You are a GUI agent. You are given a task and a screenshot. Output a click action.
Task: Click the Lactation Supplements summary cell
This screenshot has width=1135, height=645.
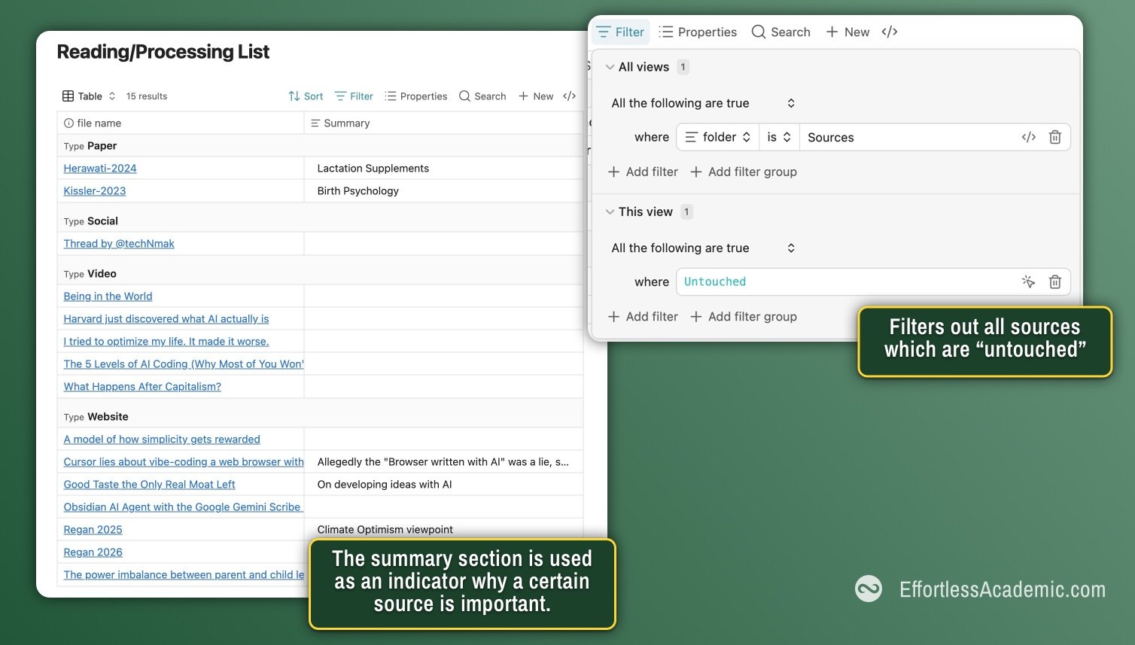[444, 169]
